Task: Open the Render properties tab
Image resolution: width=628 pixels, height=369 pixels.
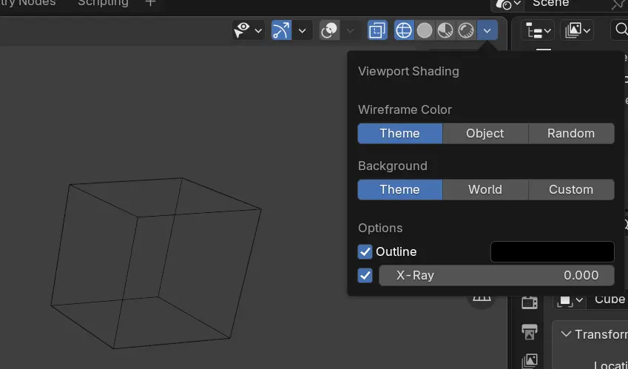Action: 530,302
